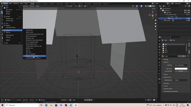Expand the Volume panel
Viewport: 191px width, 107px height.
coord(166,75)
